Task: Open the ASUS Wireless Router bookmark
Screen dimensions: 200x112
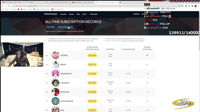Action: [x=43, y=9]
